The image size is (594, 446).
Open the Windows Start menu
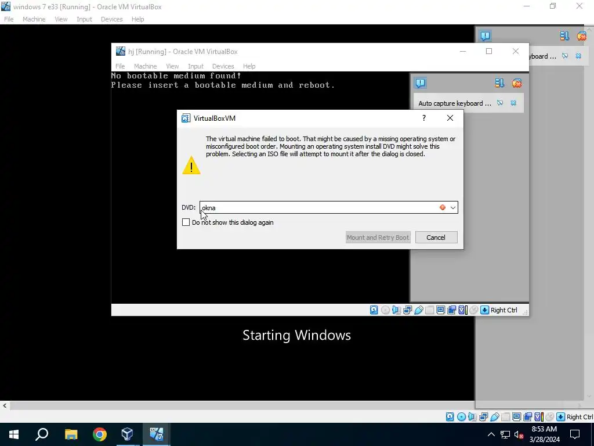coord(14,434)
